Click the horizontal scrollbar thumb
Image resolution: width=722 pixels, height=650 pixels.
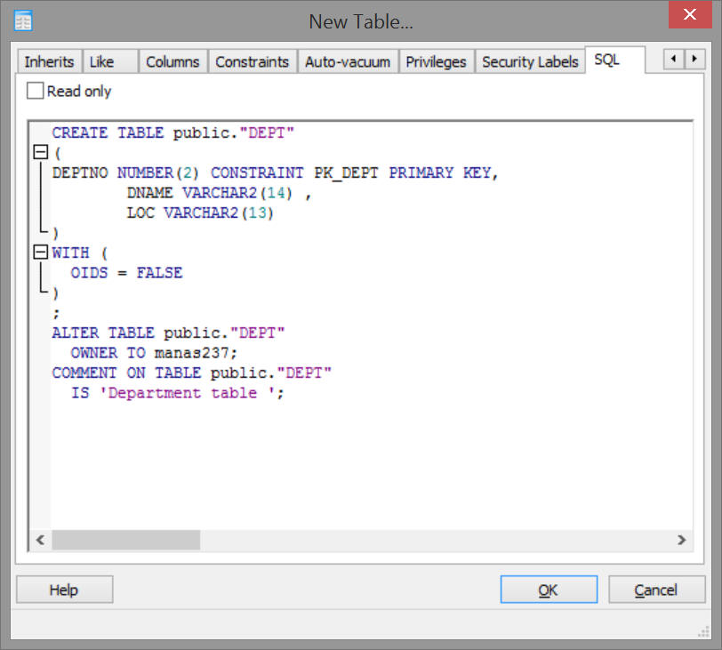[125, 540]
